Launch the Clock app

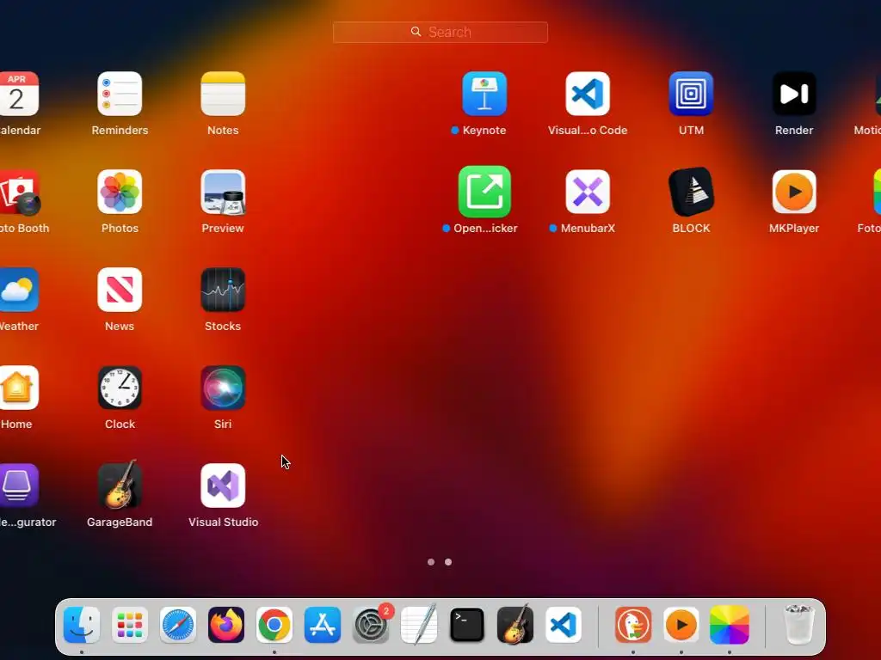(x=120, y=388)
